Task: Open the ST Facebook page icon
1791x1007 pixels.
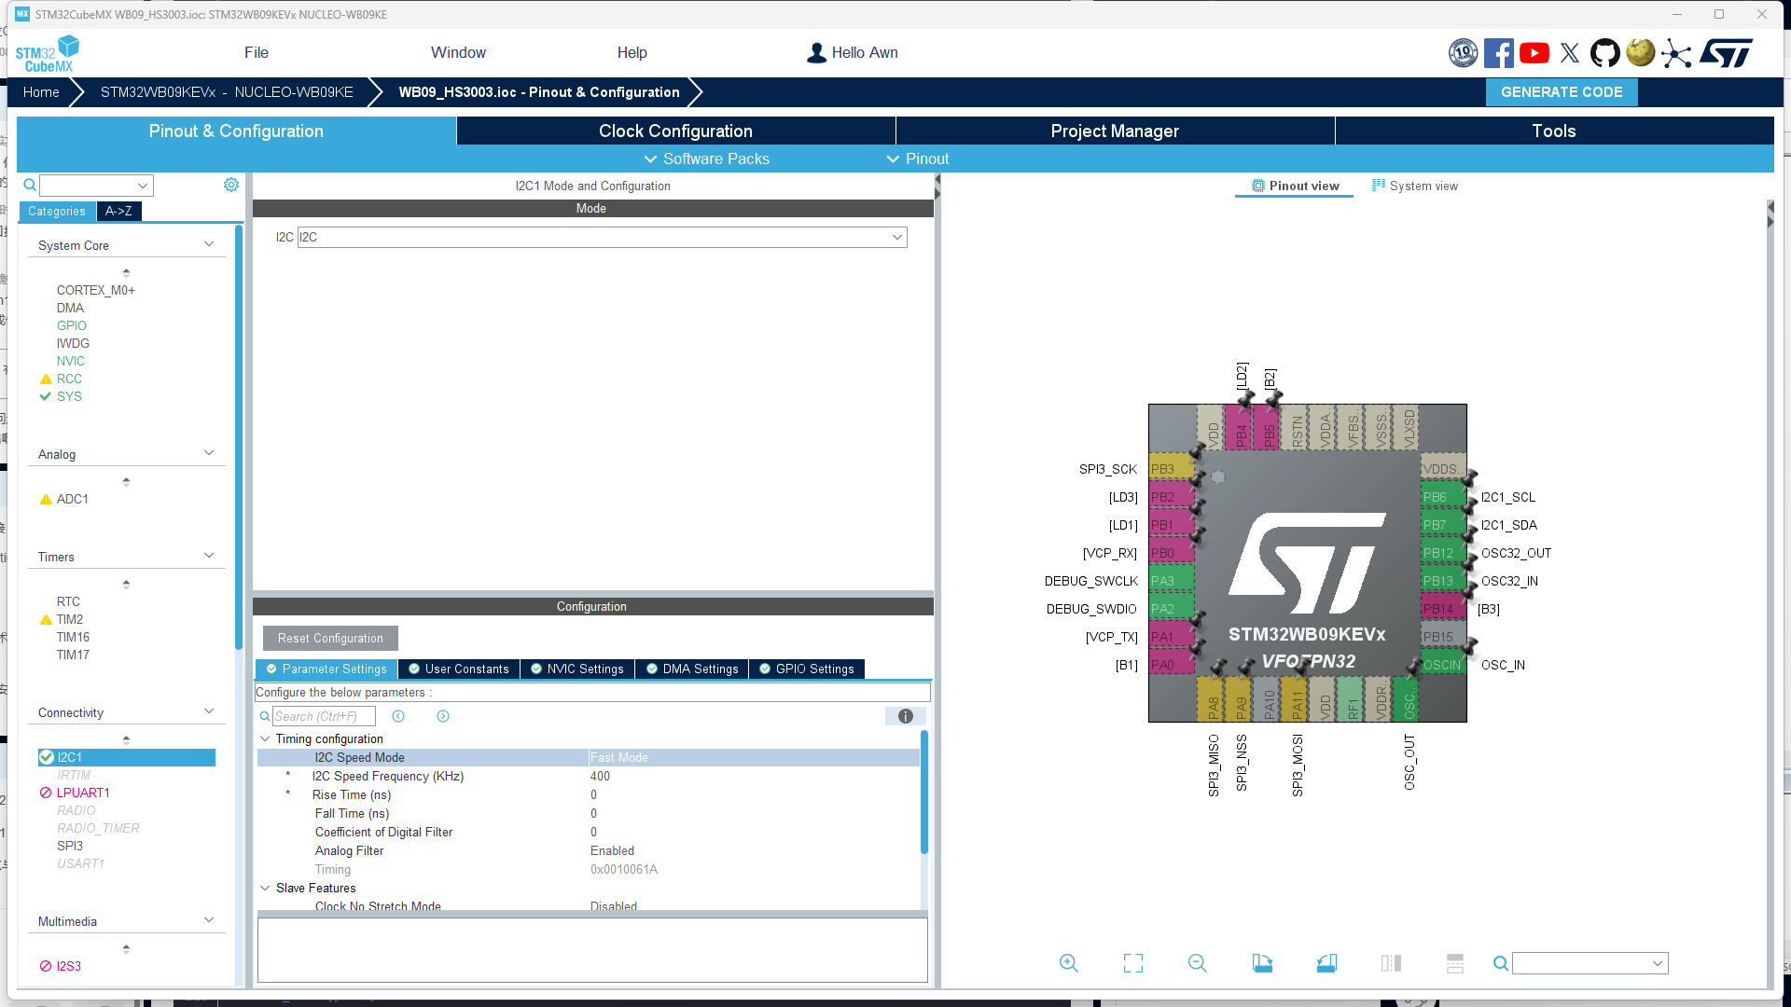Action: (1498, 53)
